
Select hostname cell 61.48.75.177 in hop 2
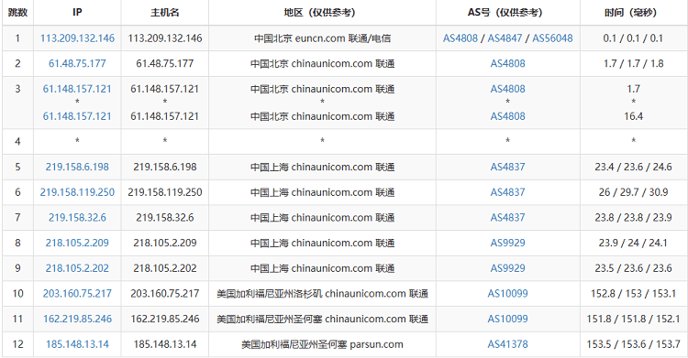pyautogui.click(x=165, y=63)
